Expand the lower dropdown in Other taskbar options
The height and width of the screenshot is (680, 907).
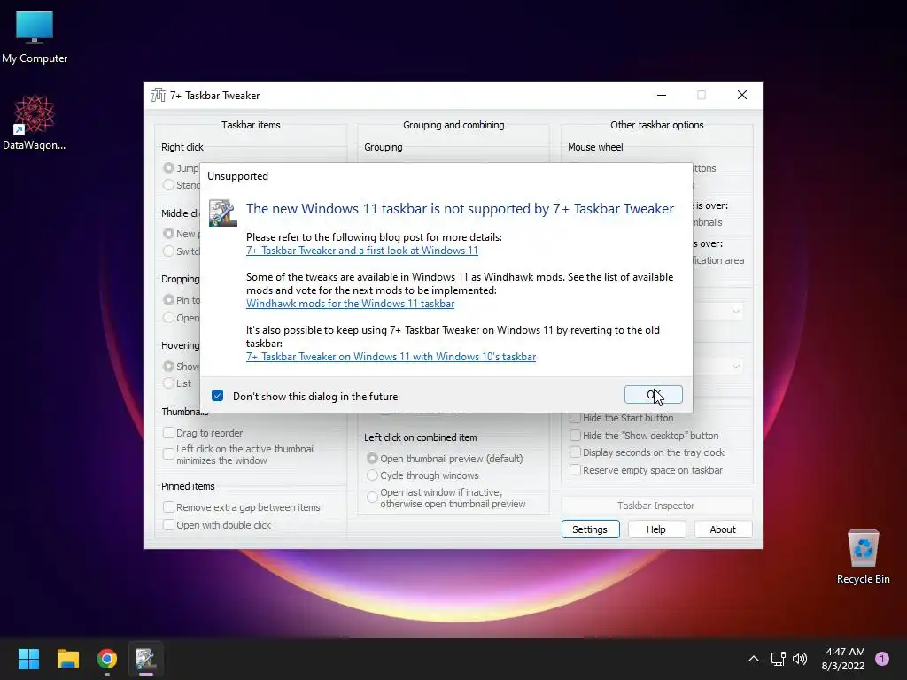pyautogui.click(x=736, y=366)
